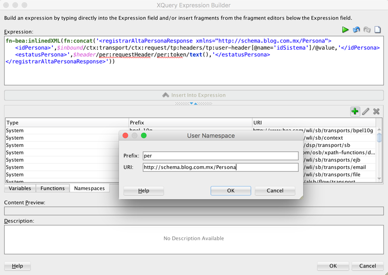This screenshot has width=388, height=275.
Task: Select the Namespaces tab
Action: [89, 188]
